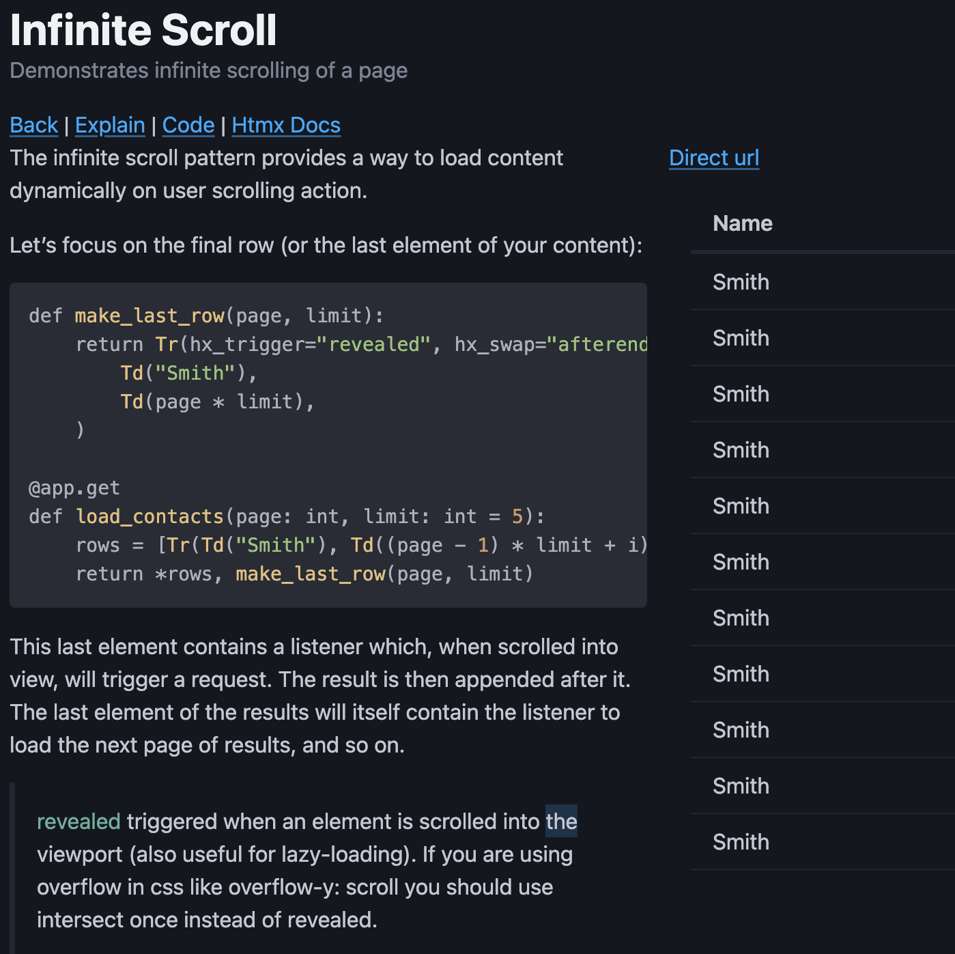Click the Back link
This screenshot has width=955, height=954.
[x=33, y=125]
